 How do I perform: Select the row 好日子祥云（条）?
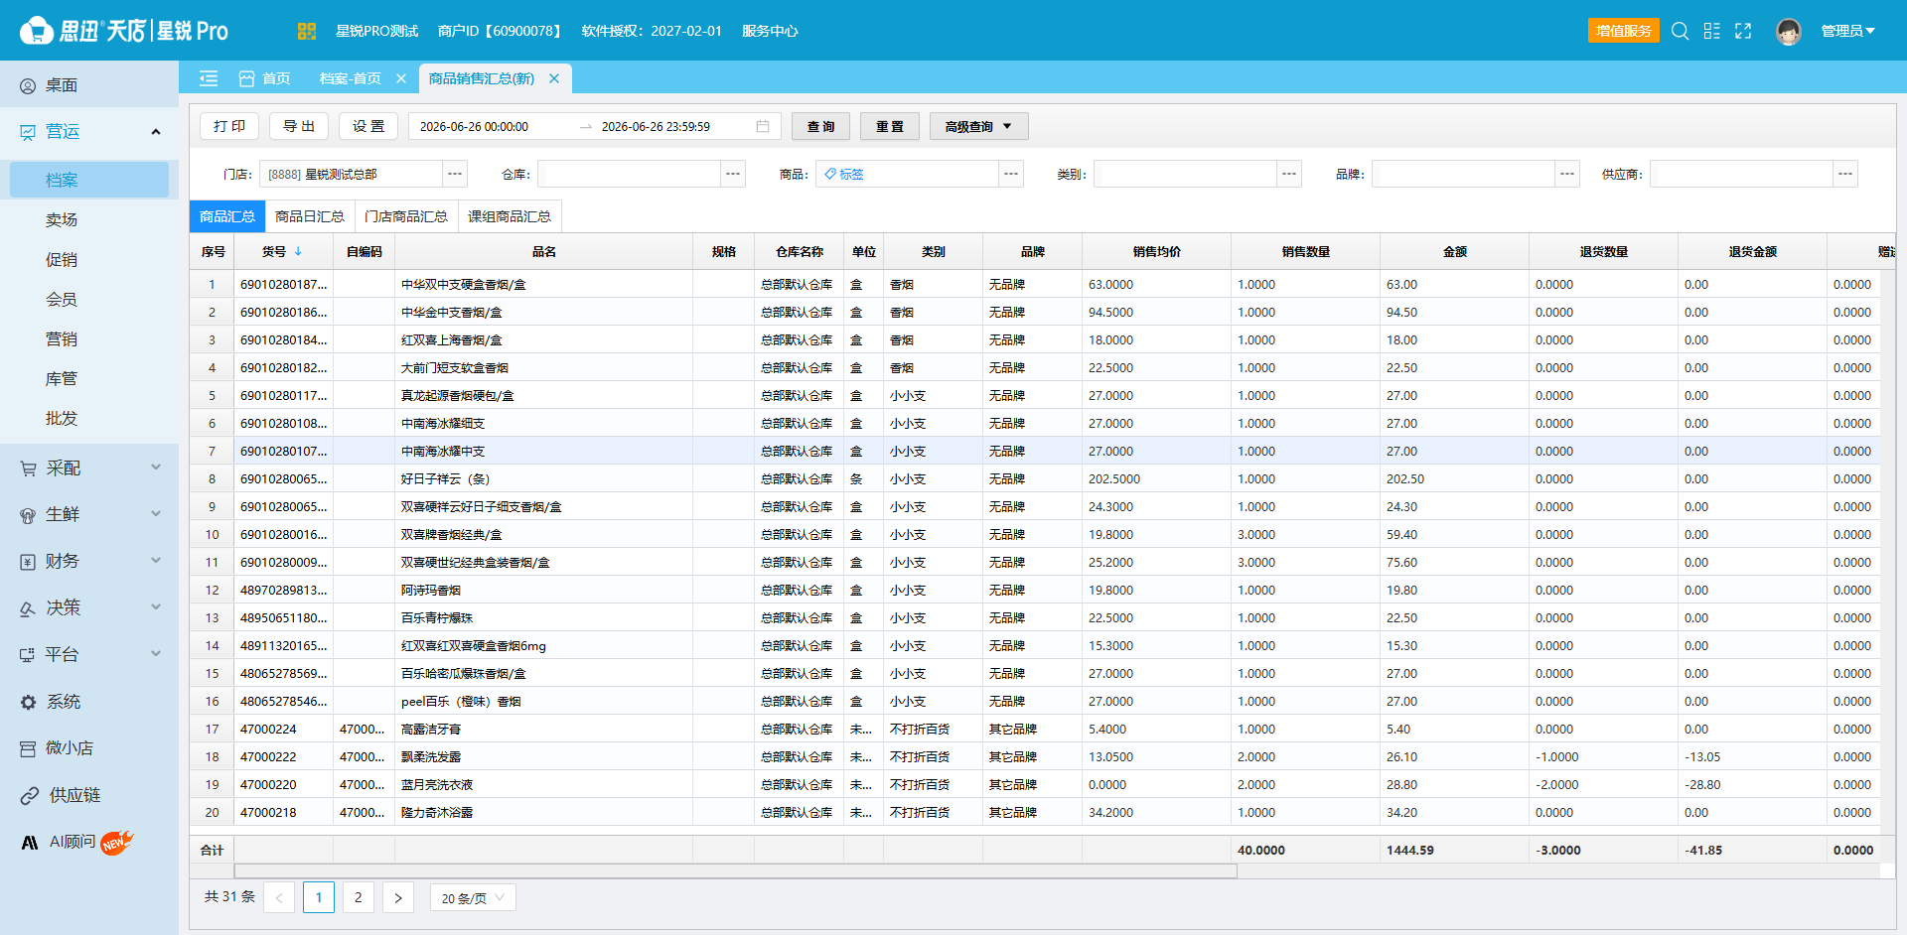pos(1033,478)
